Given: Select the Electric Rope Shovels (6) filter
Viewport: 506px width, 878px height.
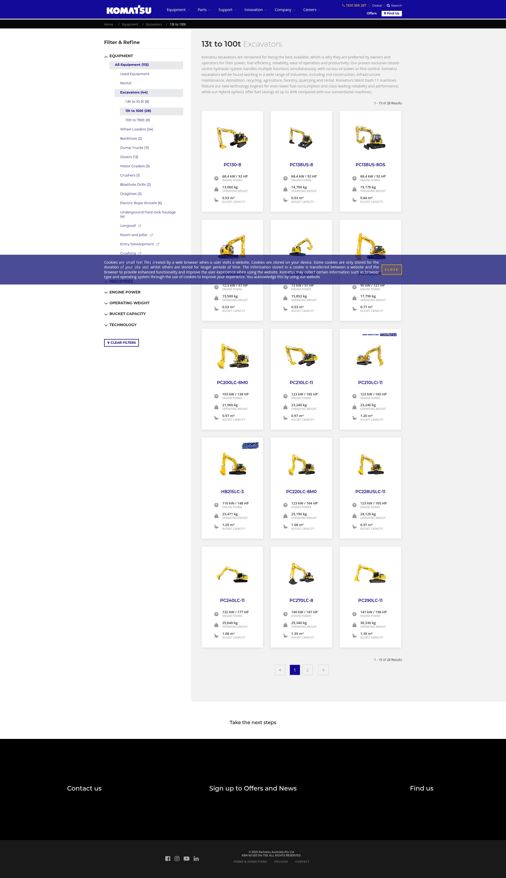Looking at the screenshot, I should tap(141, 203).
